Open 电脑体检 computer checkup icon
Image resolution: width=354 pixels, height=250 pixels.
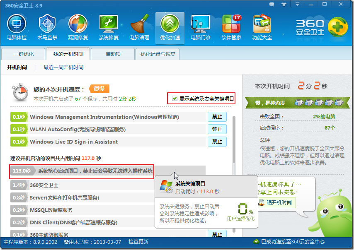point(17,27)
